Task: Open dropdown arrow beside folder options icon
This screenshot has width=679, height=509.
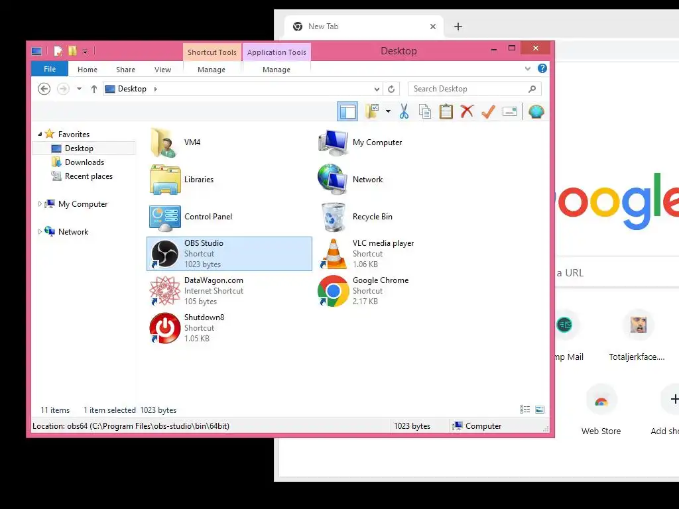Action: coord(388,111)
